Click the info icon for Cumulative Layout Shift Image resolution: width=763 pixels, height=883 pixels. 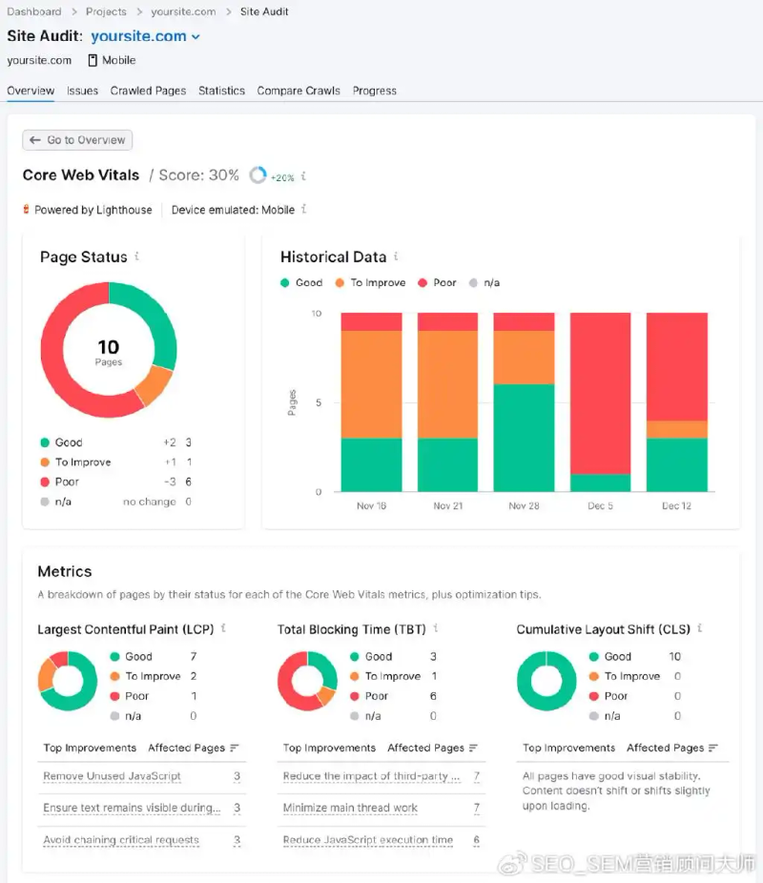pyautogui.click(x=700, y=628)
